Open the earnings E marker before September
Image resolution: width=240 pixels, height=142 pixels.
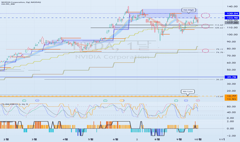[x=176, y=100]
